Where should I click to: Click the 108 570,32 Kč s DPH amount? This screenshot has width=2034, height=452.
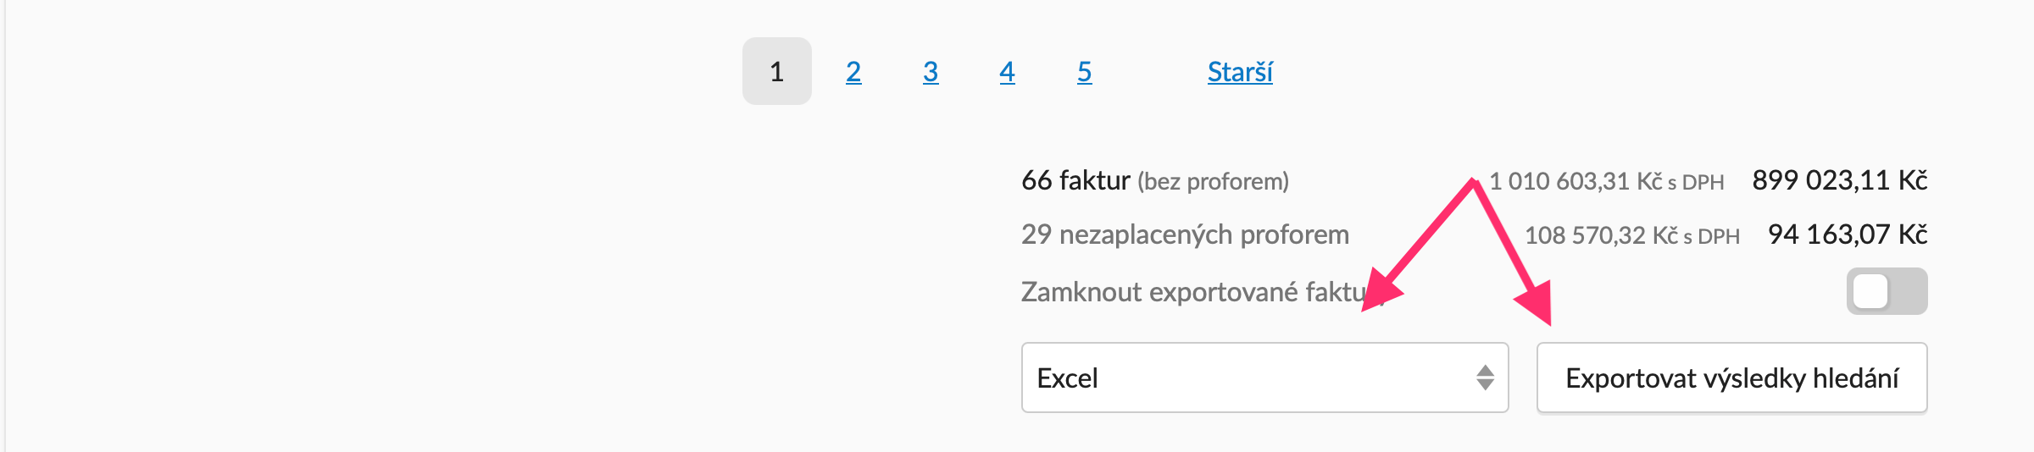click(x=1631, y=235)
